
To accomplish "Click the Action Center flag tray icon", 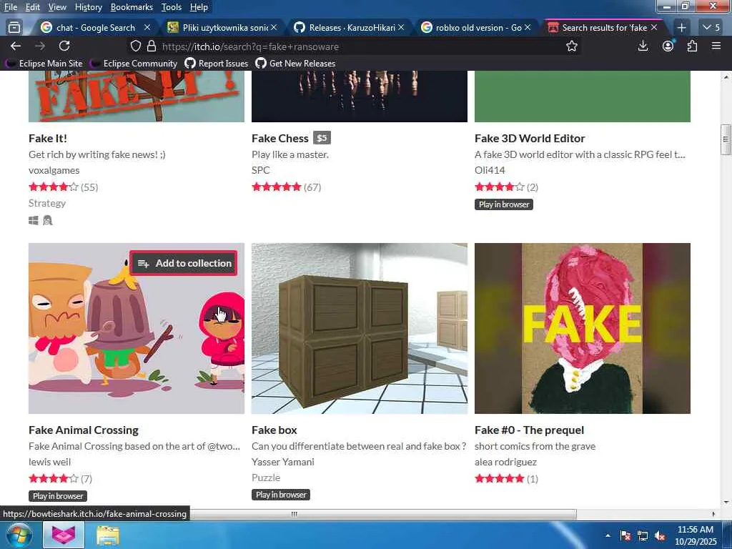I will [x=625, y=536].
